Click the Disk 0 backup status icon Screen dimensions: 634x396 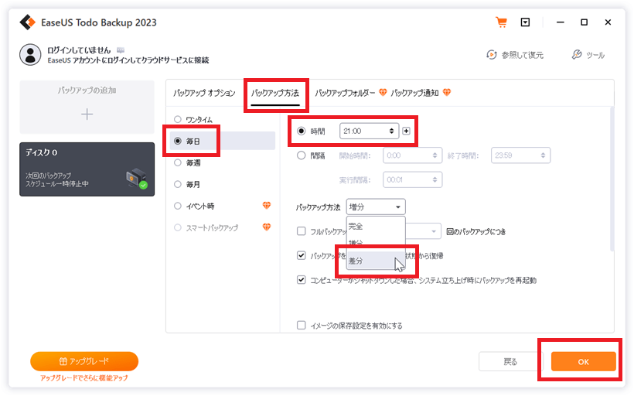(x=137, y=179)
